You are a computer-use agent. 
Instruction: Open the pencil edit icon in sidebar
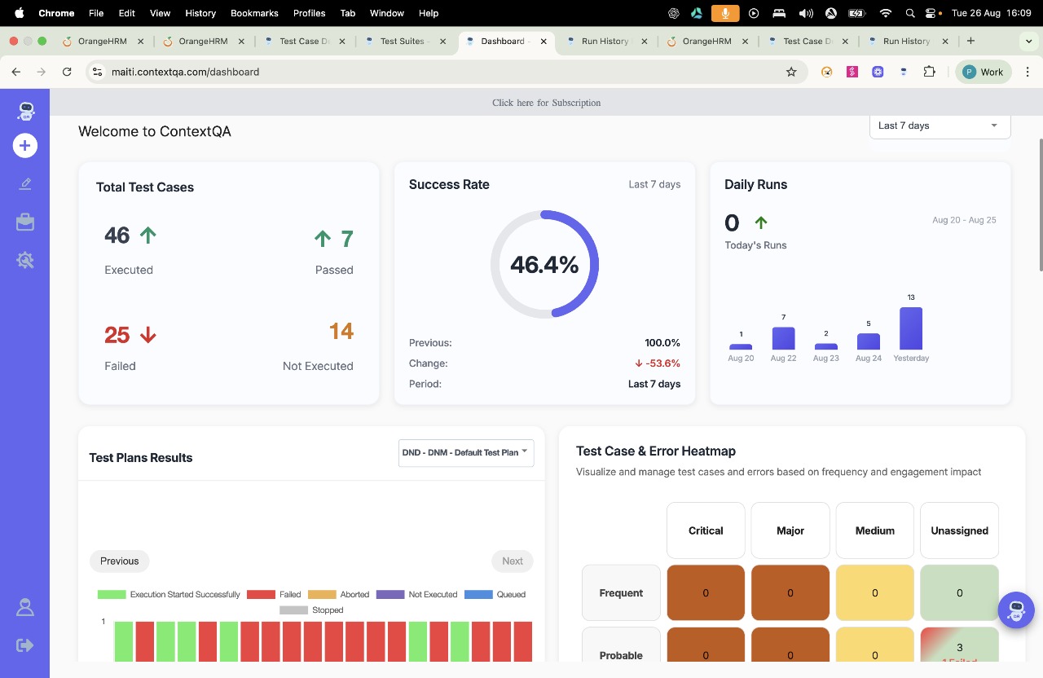[x=25, y=184]
